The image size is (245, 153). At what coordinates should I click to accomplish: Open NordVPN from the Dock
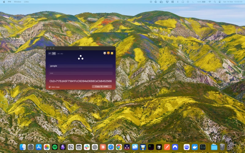tap(175, 147)
